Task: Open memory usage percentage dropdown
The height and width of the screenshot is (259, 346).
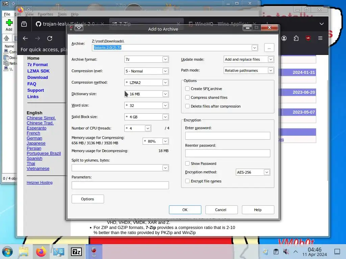Action: (x=165, y=141)
